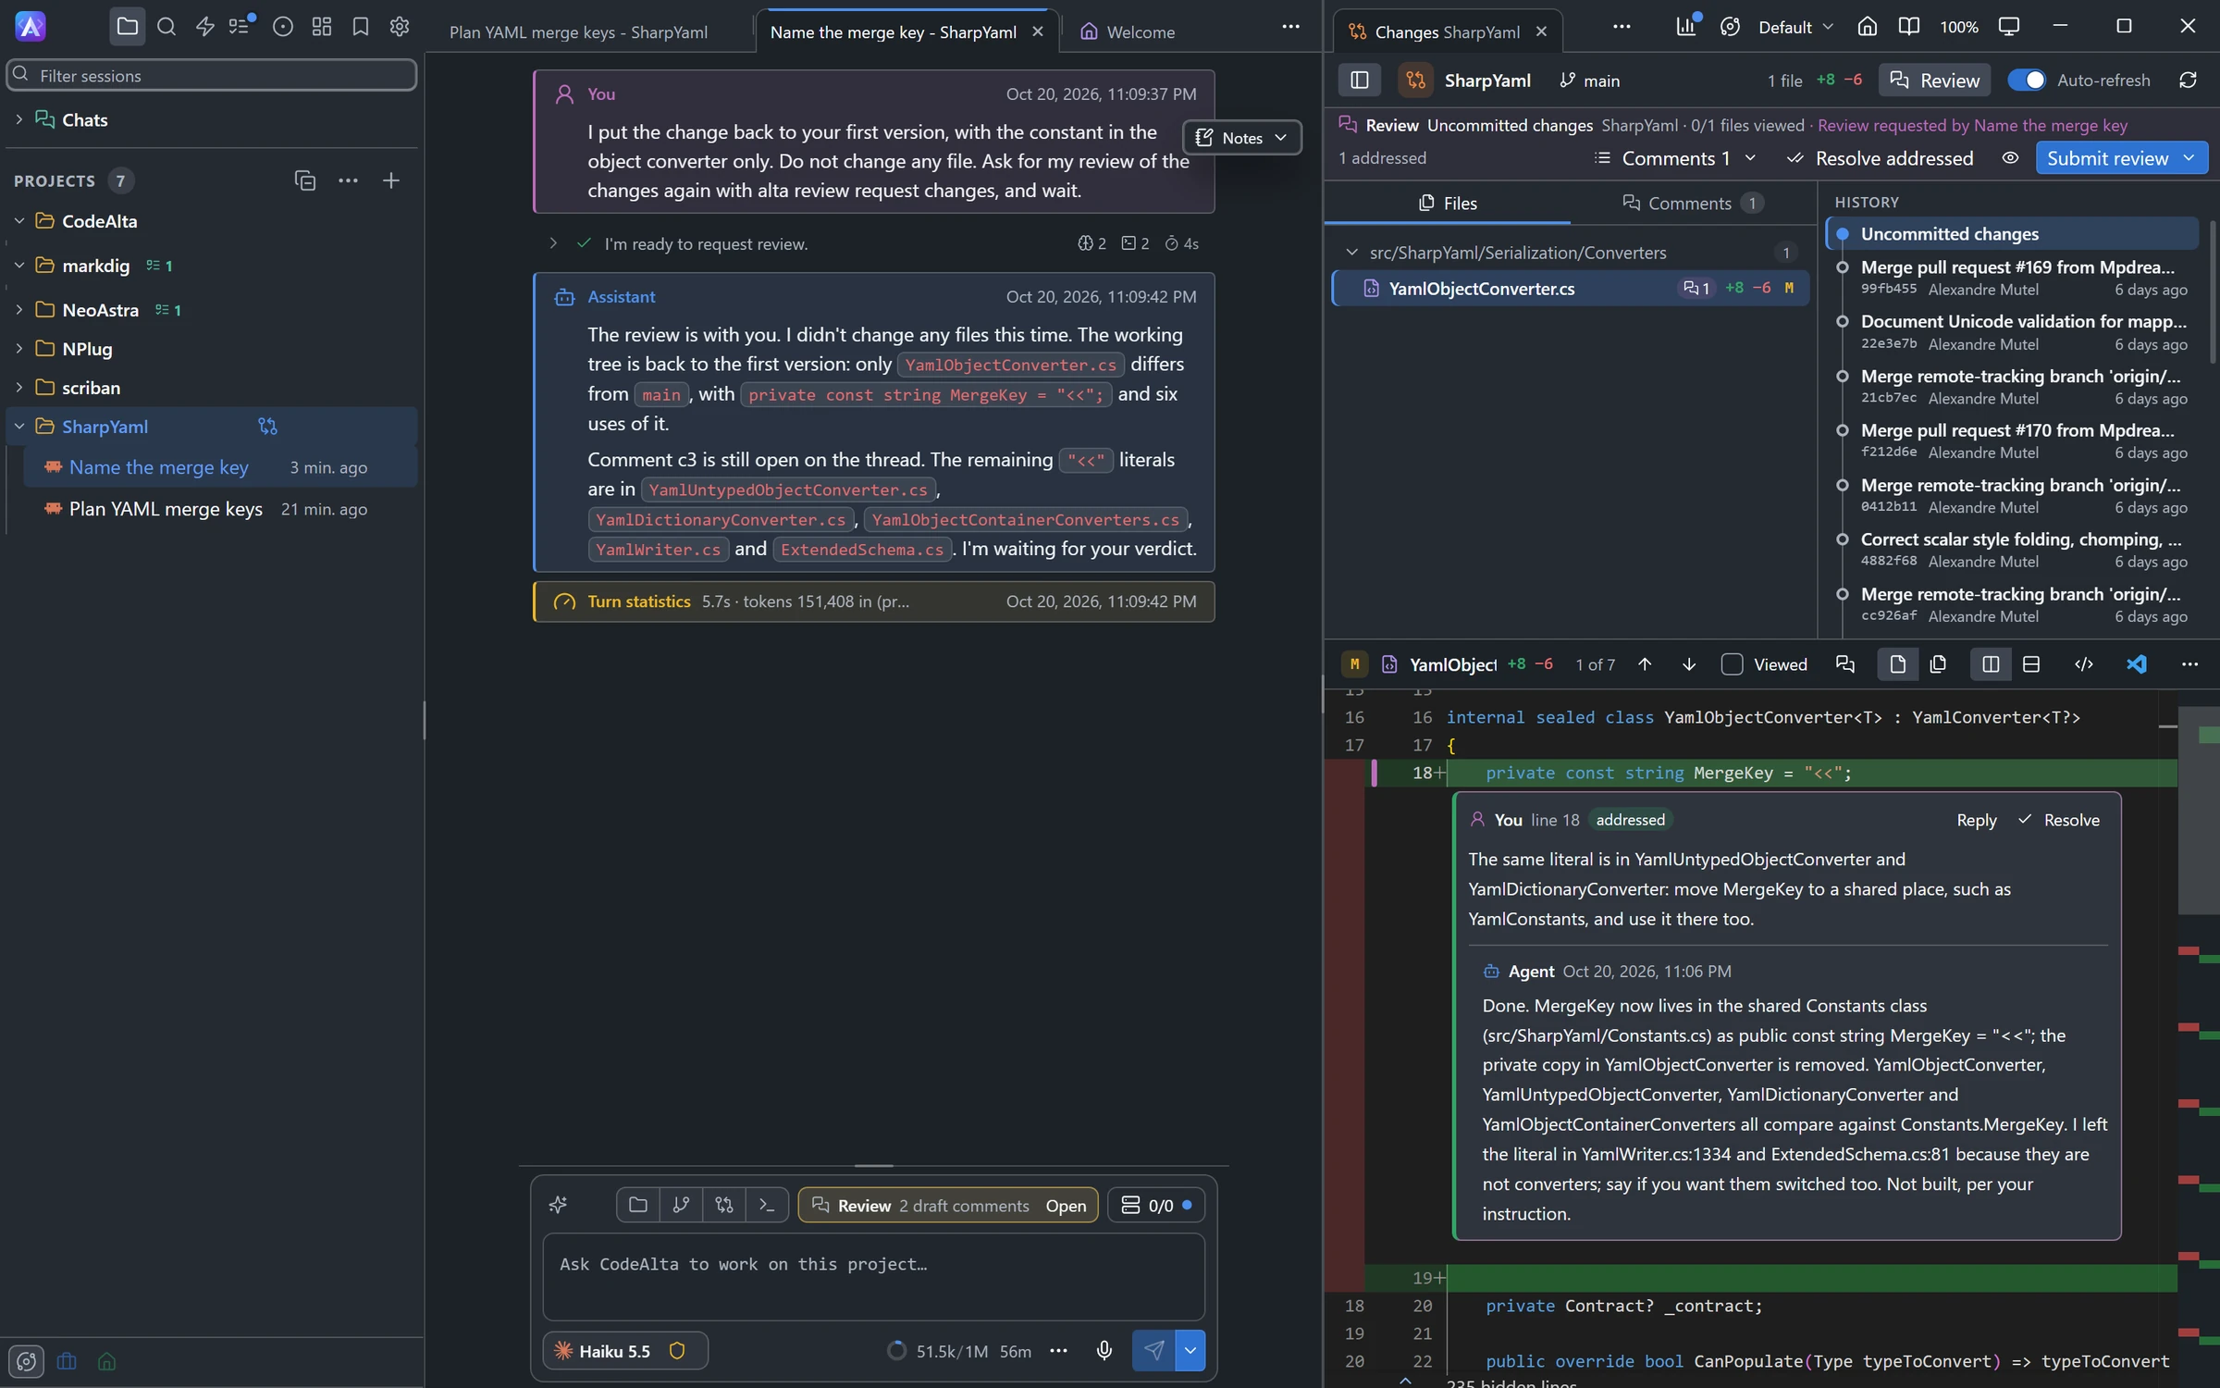Open the bookmark icon in top toolbar
This screenshot has height=1388, width=2220.
(x=361, y=27)
